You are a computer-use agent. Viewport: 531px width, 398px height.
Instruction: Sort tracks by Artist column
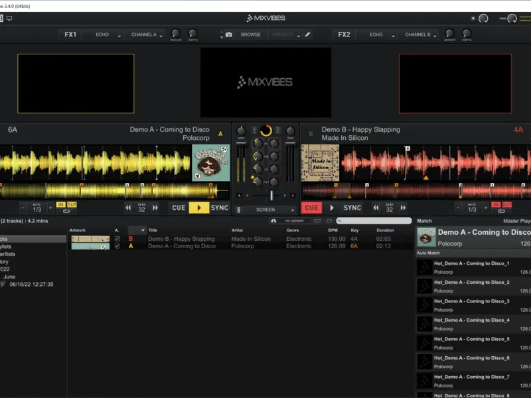(238, 230)
